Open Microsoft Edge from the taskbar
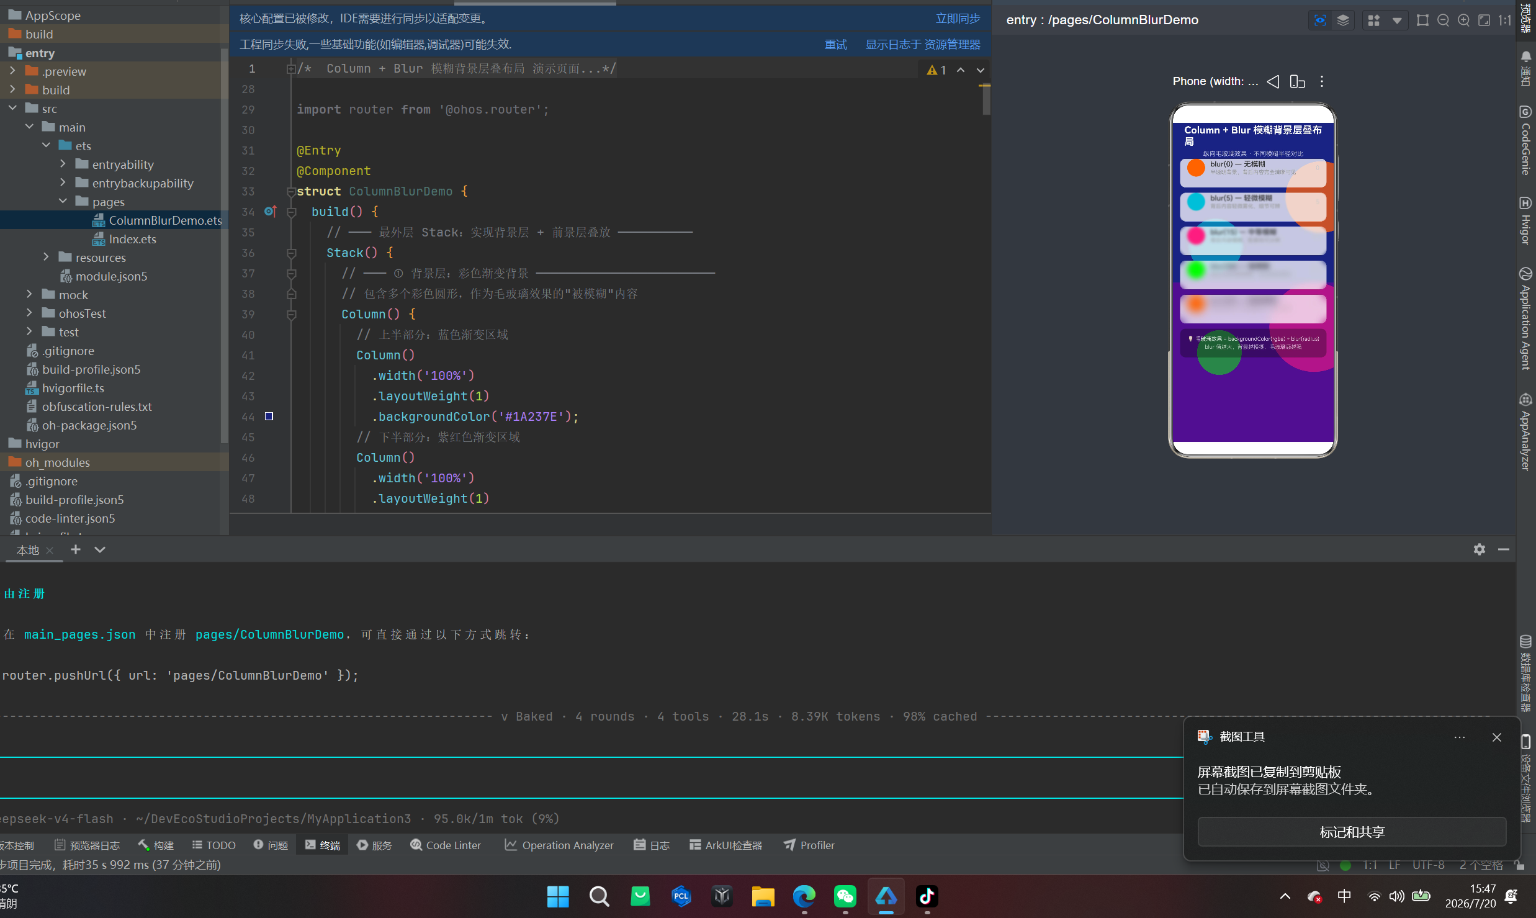 [804, 896]
